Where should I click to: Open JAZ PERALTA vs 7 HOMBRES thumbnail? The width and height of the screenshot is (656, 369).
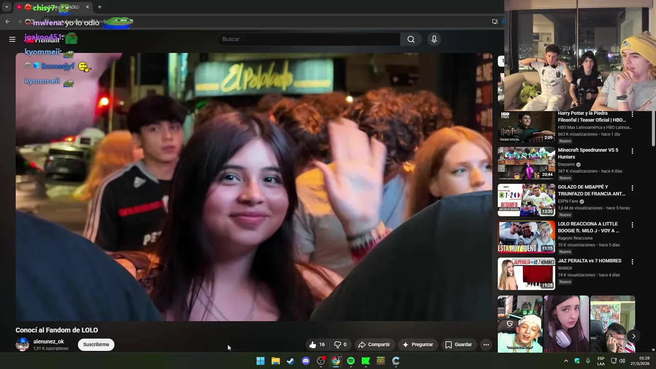click(x=526, y=274)
